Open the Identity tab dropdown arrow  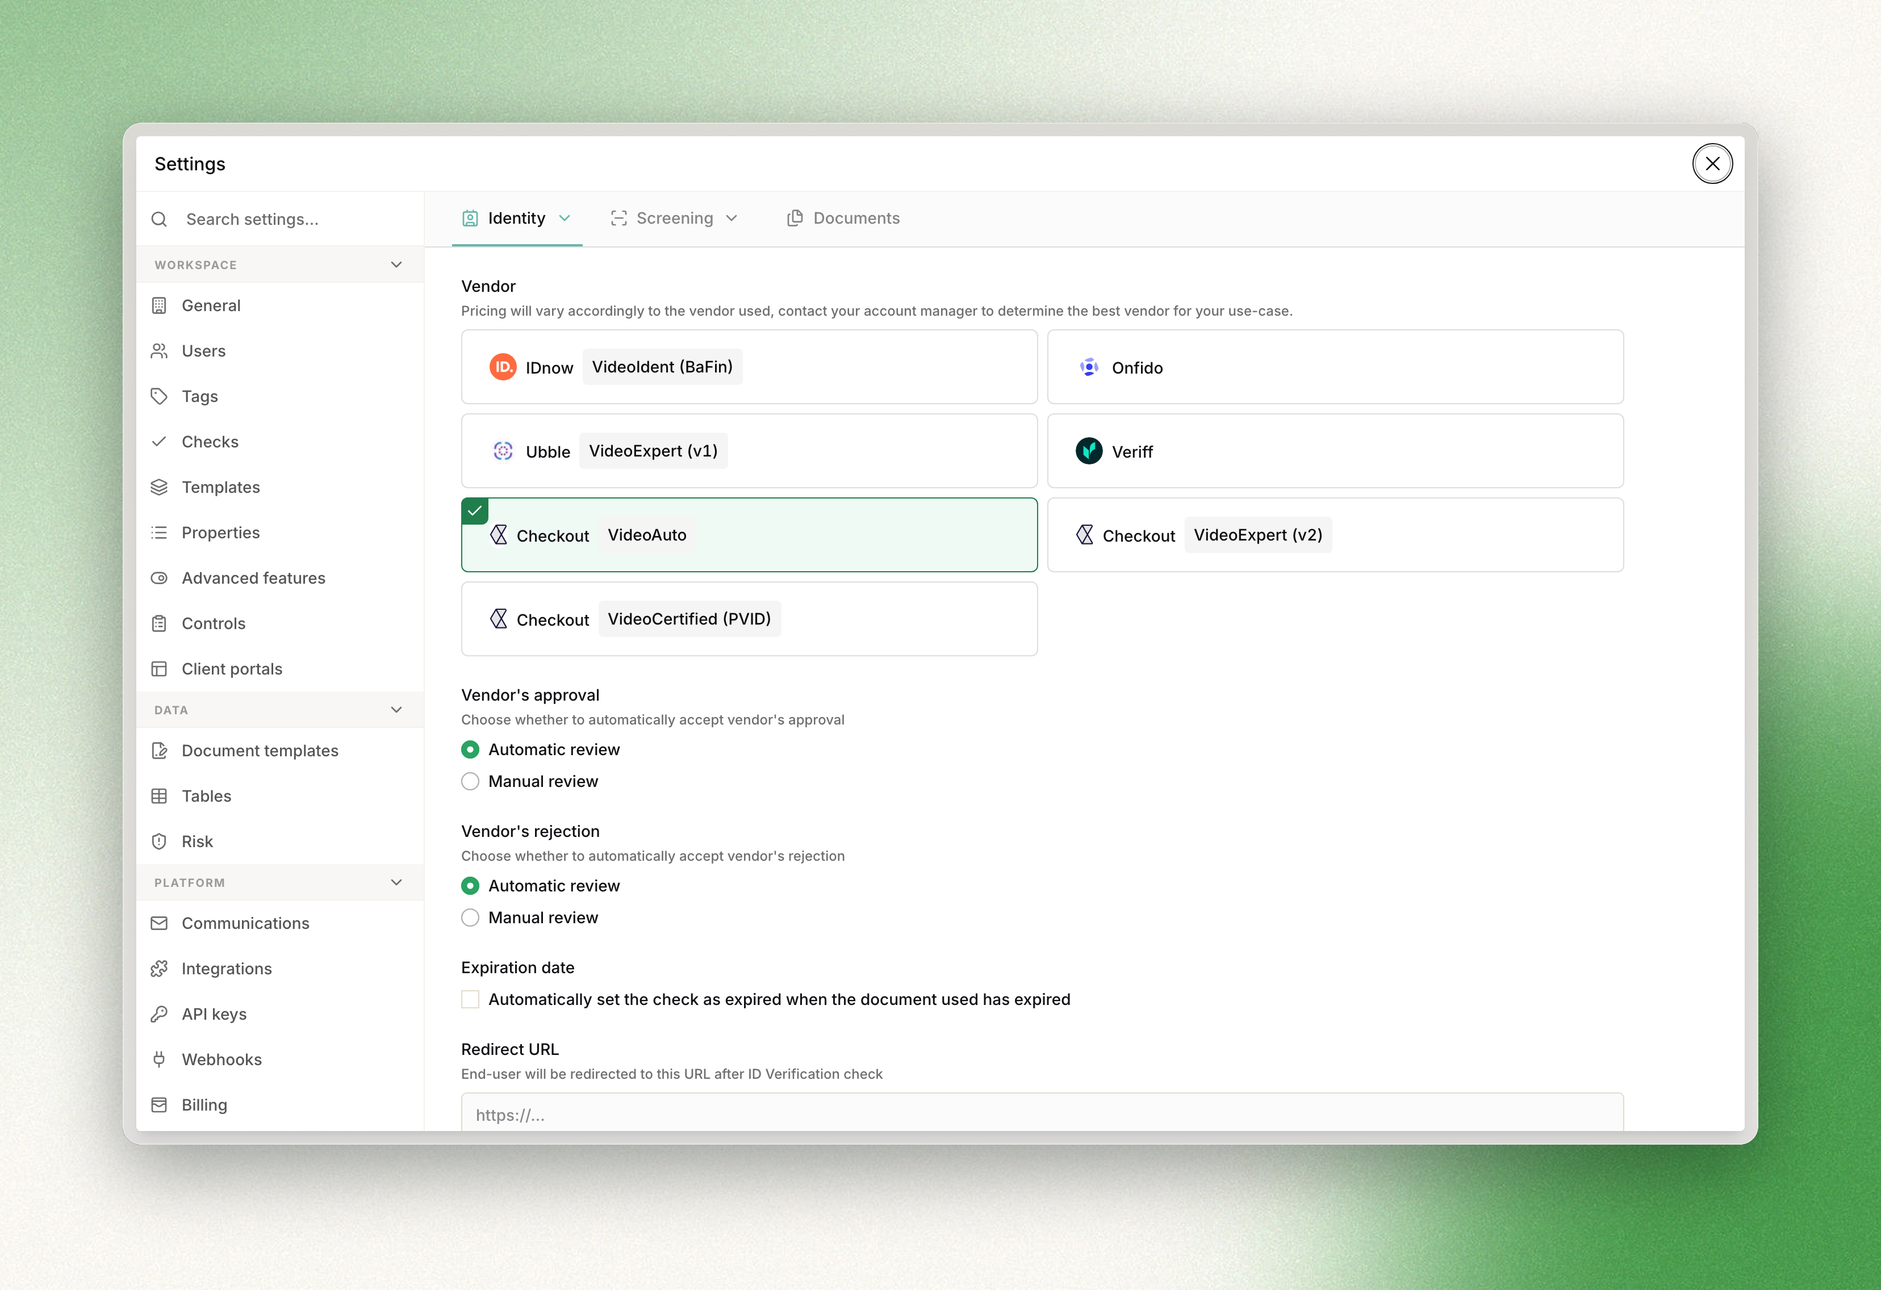565,219
